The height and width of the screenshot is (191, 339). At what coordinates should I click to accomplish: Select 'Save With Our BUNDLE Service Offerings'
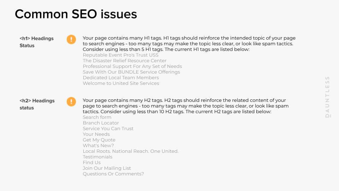pos(131,72)
